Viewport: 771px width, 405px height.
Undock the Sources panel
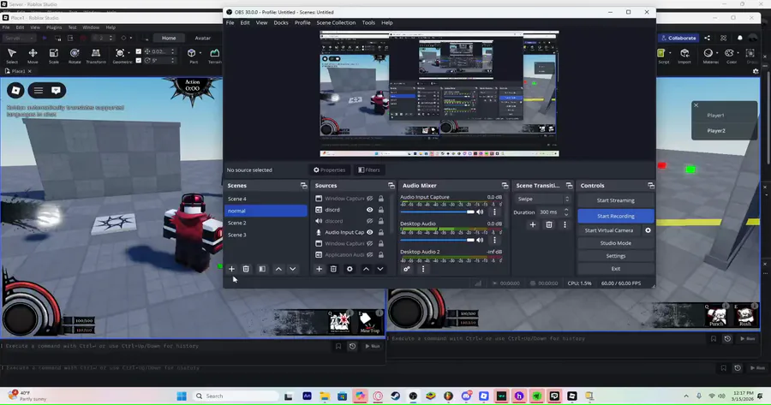click(391, 185)
